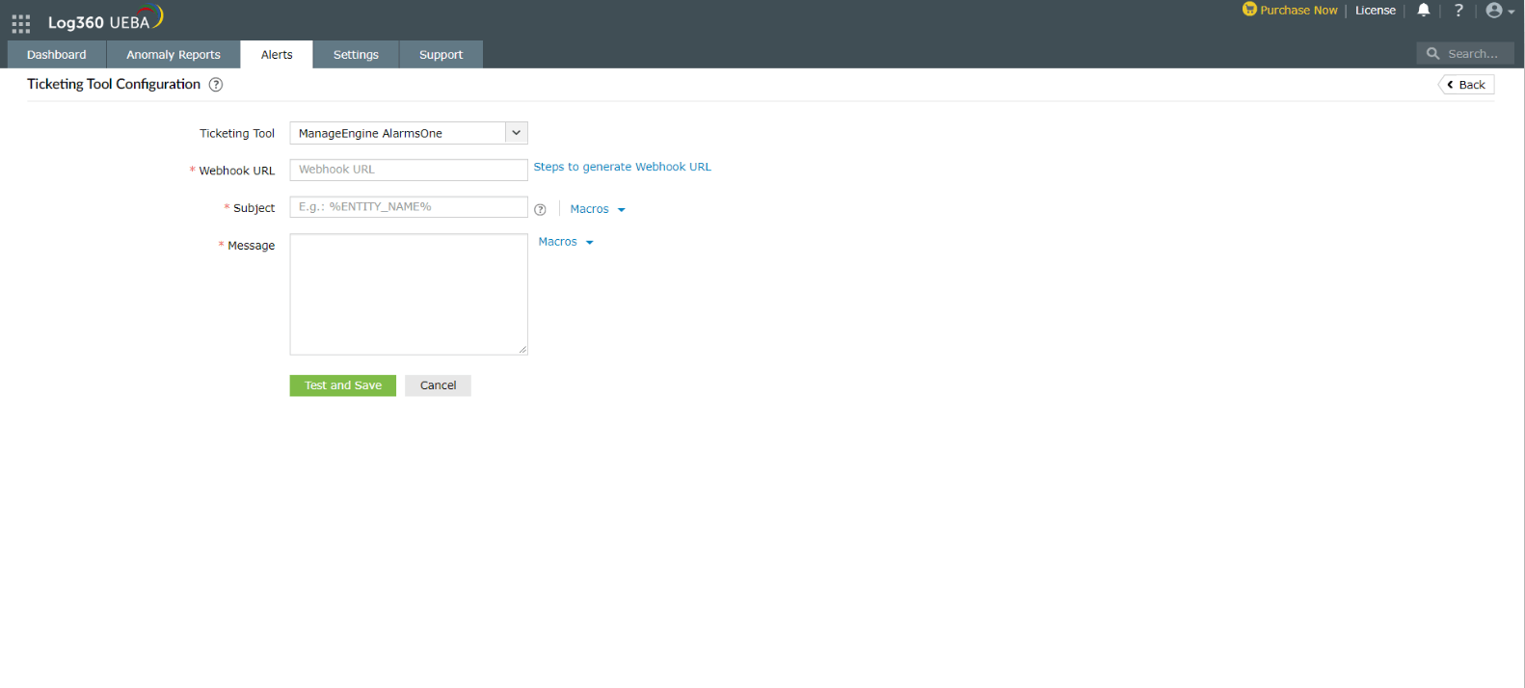Image resolution: width=1525 pixels, height=688 pixels.
Task: Open the License link
Action: click(1375, 11)
